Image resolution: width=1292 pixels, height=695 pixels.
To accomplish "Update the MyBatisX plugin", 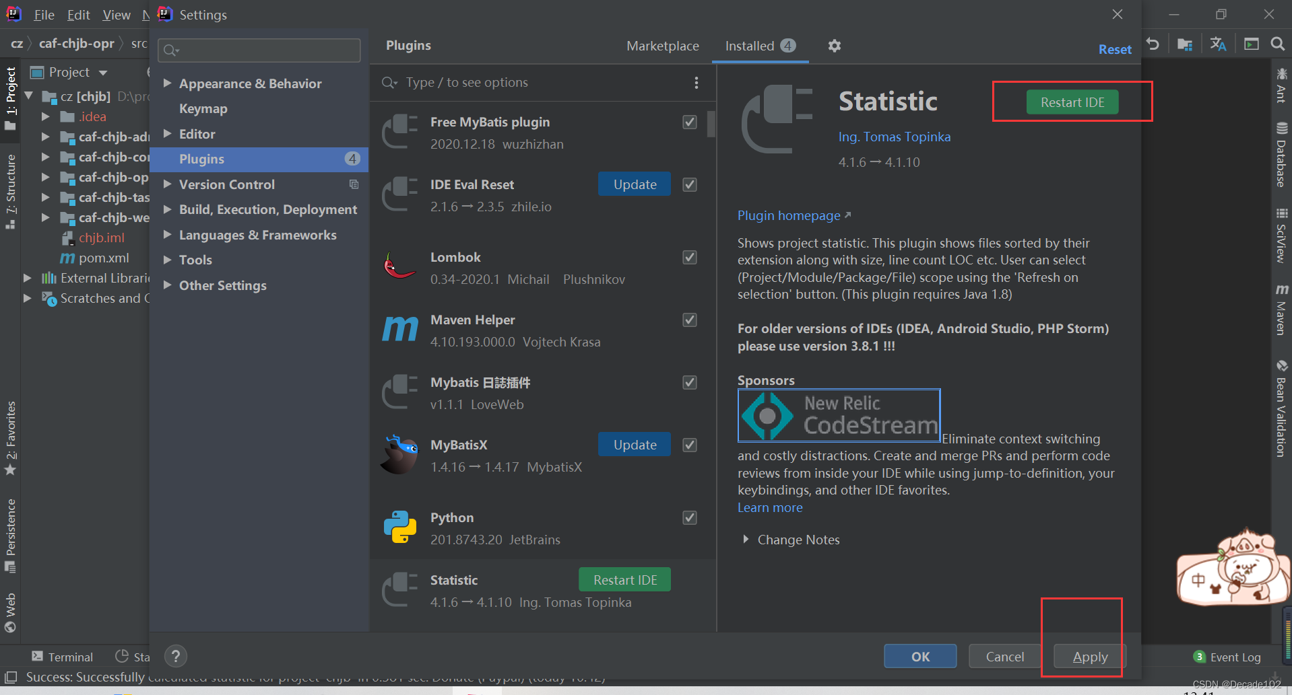I will tap(635, 445).
